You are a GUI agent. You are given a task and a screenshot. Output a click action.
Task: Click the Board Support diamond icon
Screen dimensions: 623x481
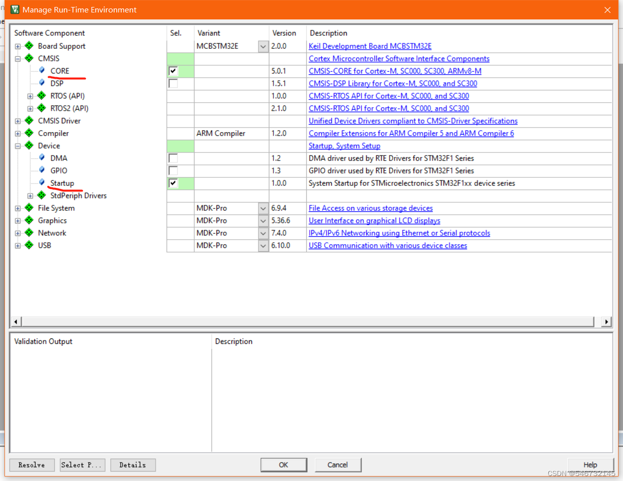pos(28,46)
